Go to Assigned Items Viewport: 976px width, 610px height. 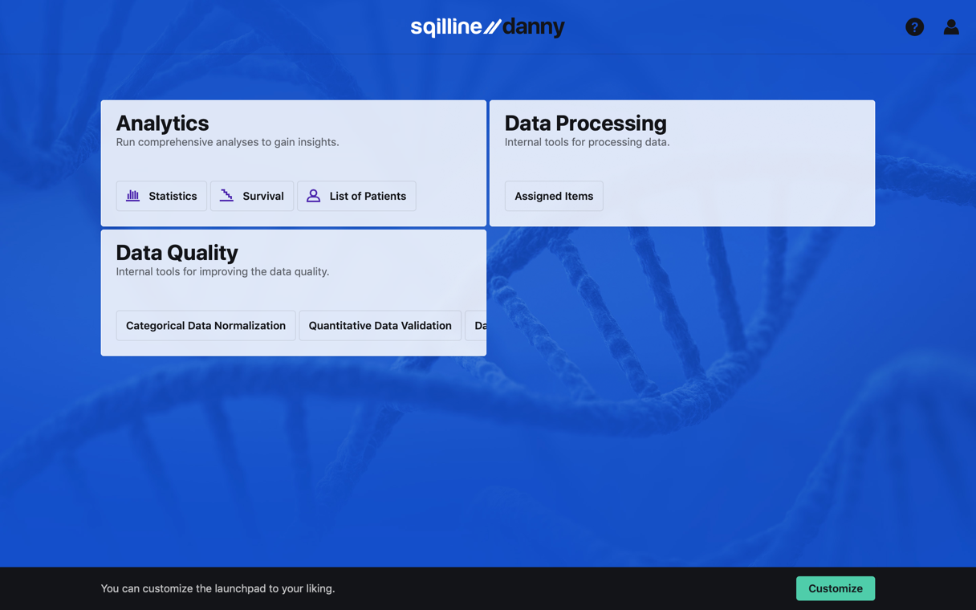pos(554,196)
